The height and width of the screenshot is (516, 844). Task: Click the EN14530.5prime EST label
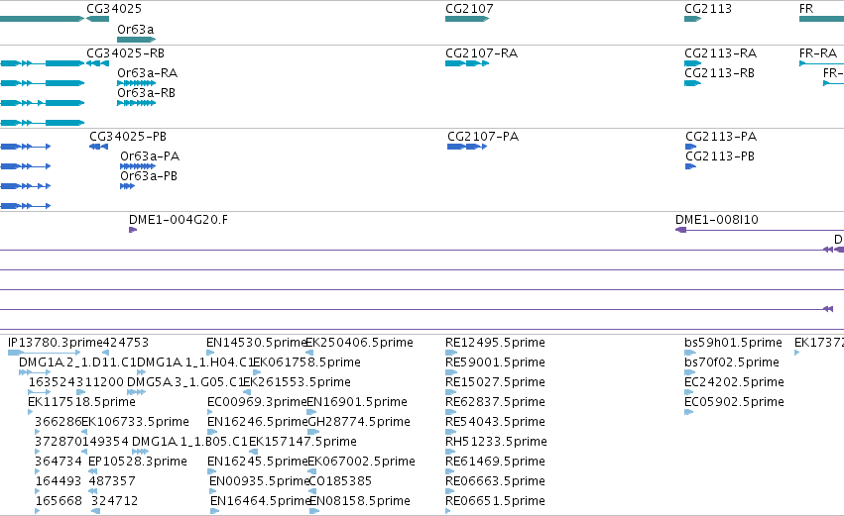(x=256, y=343)
